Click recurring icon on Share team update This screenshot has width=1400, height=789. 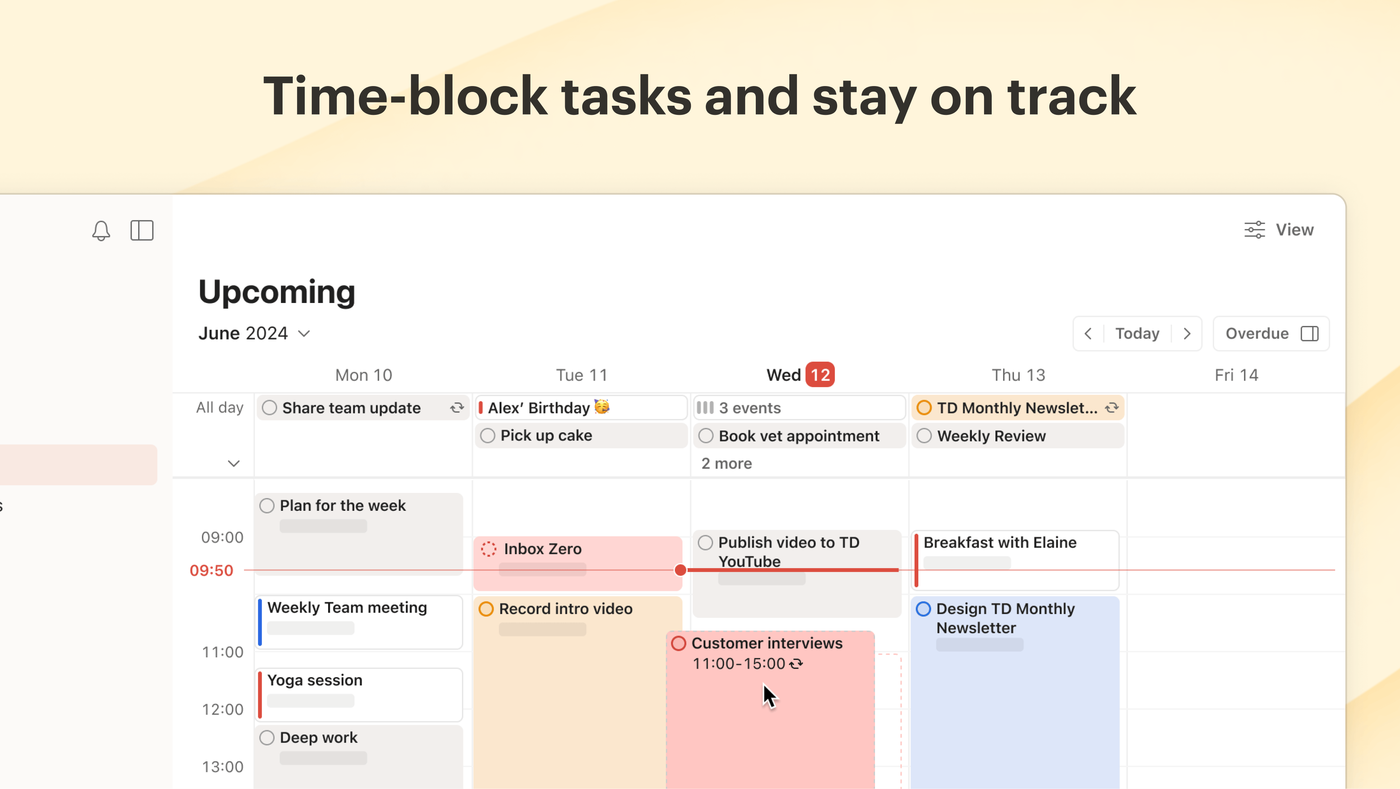457,408
